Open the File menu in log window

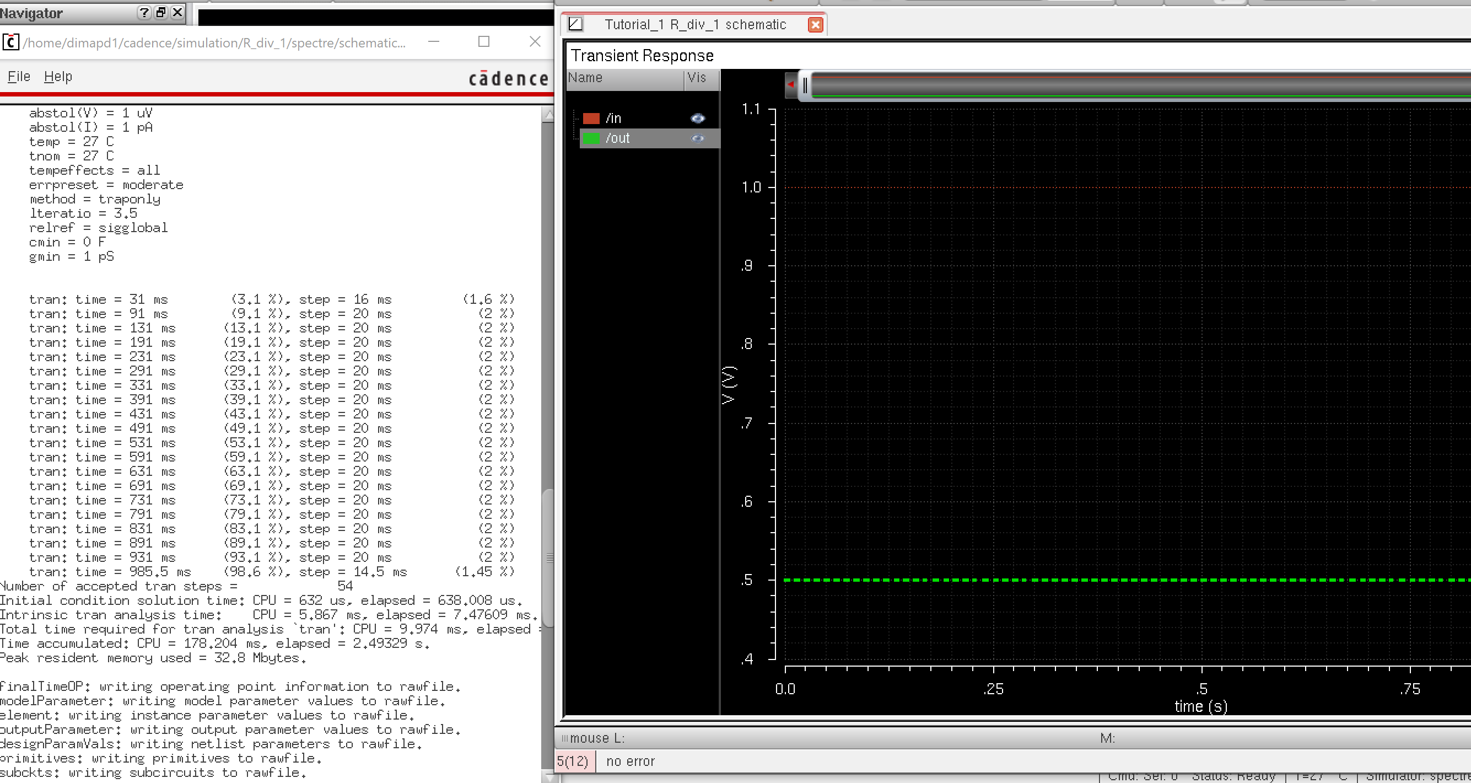pyautogui.click(x=18, y=77)
